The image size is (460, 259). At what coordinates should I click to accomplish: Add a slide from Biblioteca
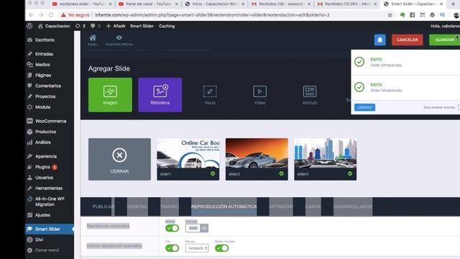click(x=160, y=95)
